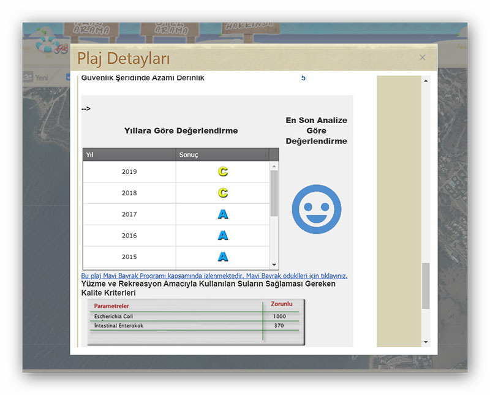
Task: Click the yearly table scrollbar thumb
Action: pyautogui.click(x=274, y=192)
